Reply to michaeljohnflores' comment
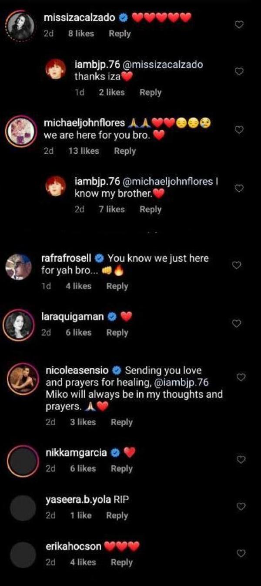Viewport: 261px width, 586px height. (125, 151)
